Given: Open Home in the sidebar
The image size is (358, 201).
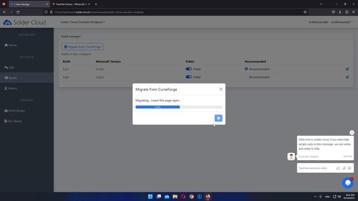Looking at the screenshot, I should pyautogui.click(x=11, y=45).
